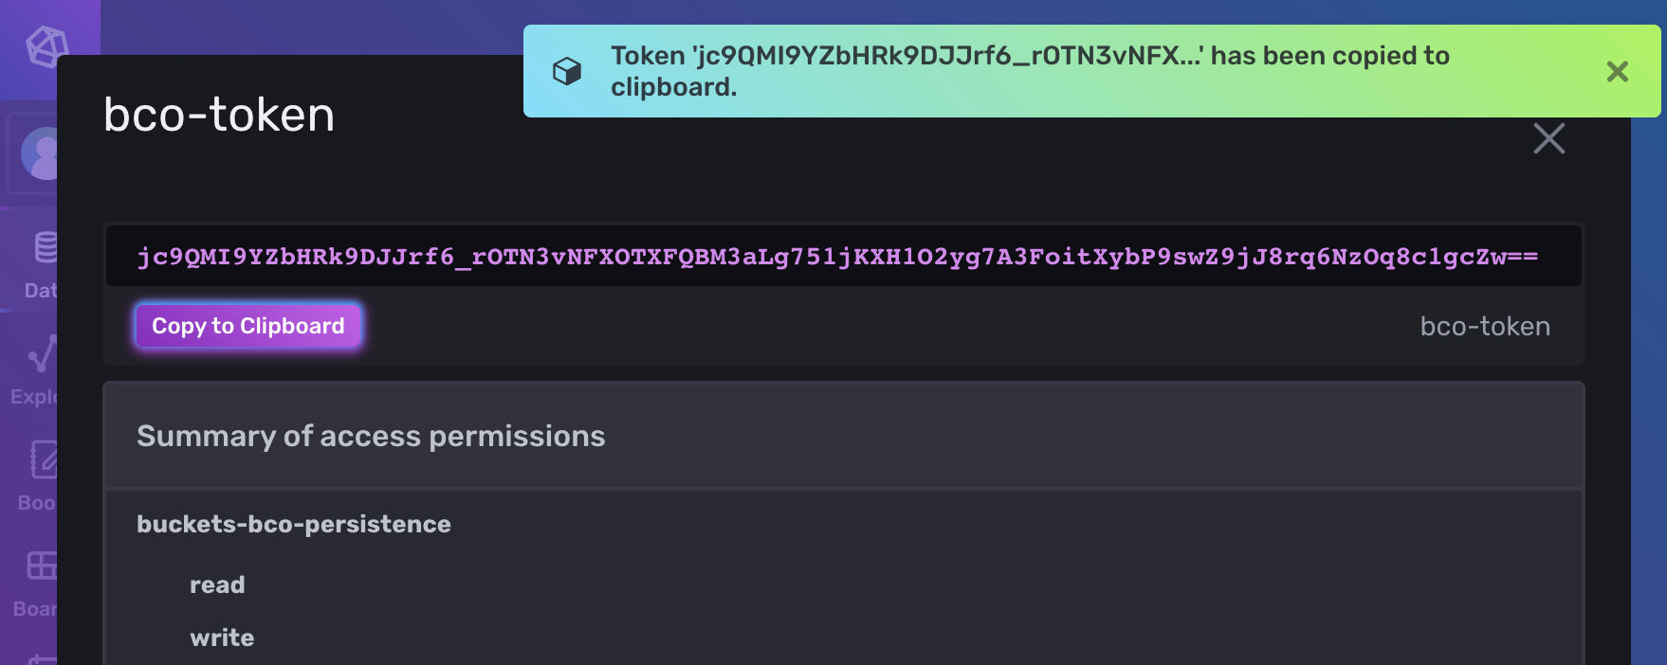This screenshot has height=665, width=1667.
Task: Click the read permission row
Action: click(217, 584)
